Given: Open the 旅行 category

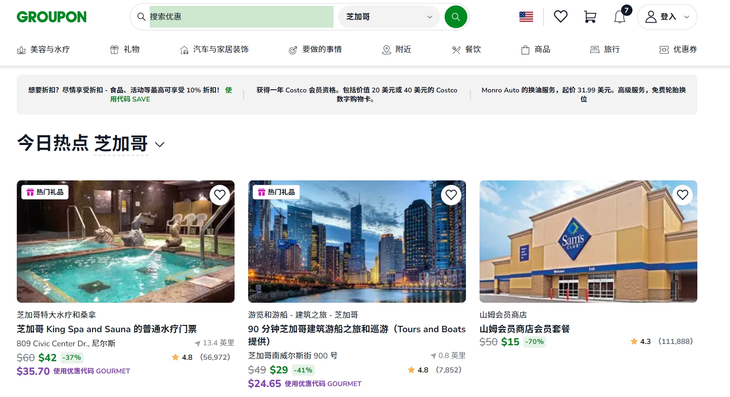Looking at the screenshot, I should pos(605,49).
